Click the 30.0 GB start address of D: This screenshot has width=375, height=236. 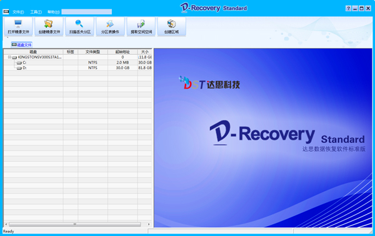pos(122,68)
